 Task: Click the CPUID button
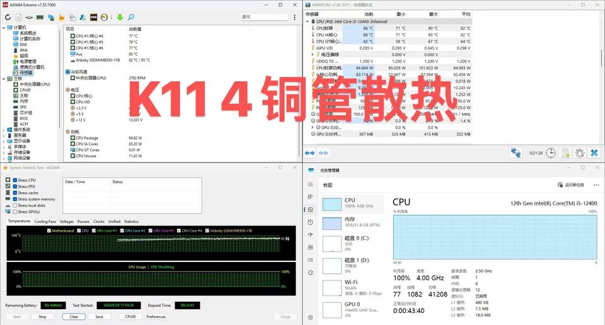(130, 317)
